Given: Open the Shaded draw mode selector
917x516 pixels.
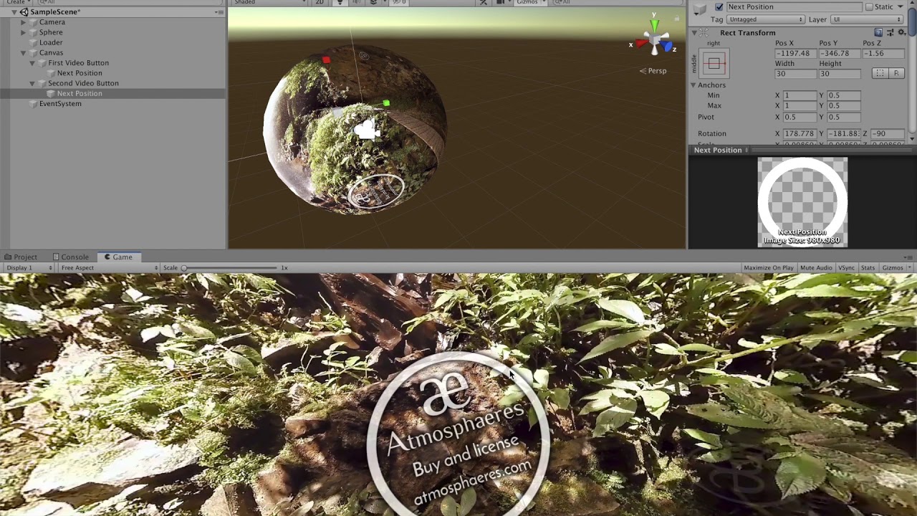Looking at the screenshot, I should point(269,2).
